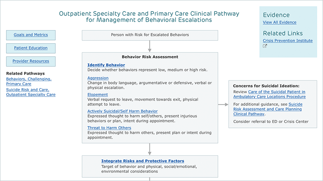Click the Person with Risk for Escalated Behaviors box
The height and width of the screenshot is (181, 323).
click(150, 35)
